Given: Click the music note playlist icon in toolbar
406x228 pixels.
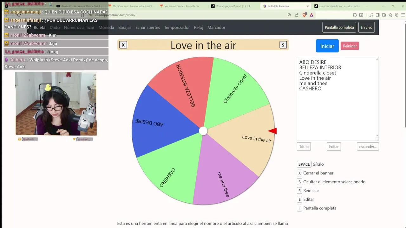Looking at the screenshot, I should (x=371, y=15).
